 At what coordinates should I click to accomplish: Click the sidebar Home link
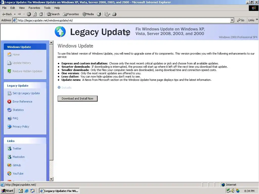pos(16,55)
